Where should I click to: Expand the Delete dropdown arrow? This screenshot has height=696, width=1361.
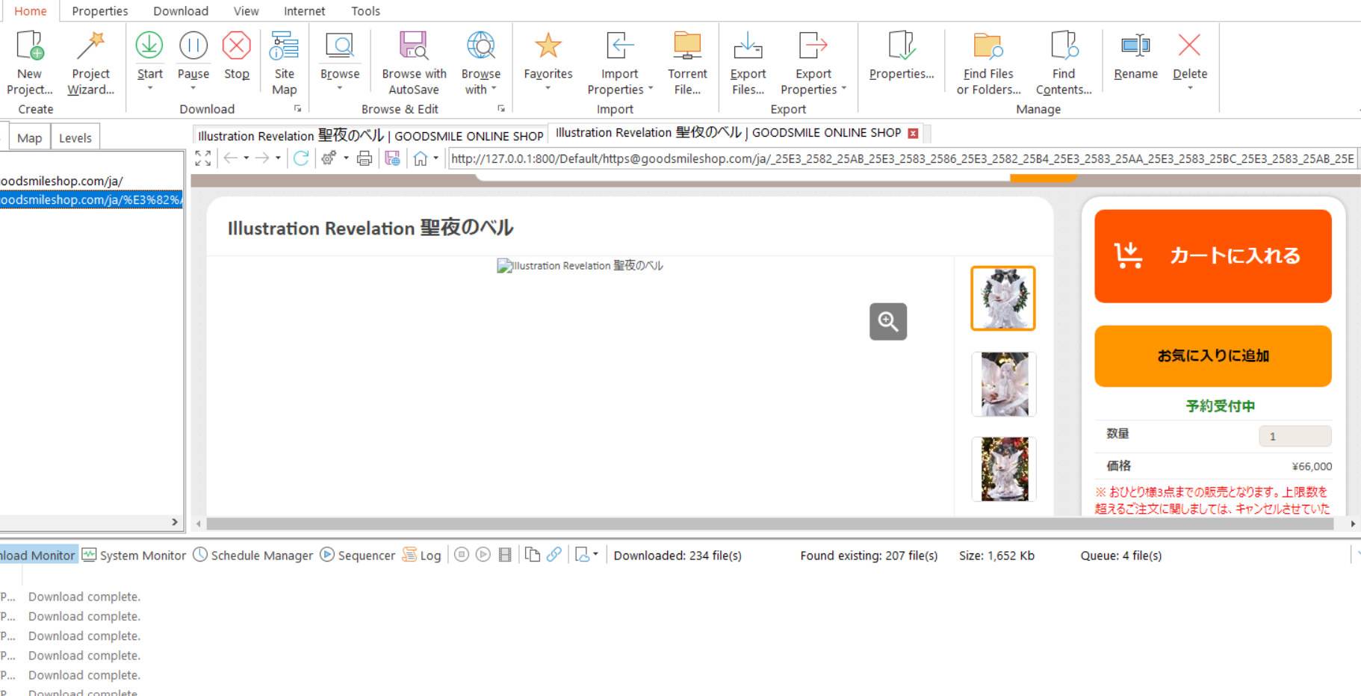(x=1190, y=88)
